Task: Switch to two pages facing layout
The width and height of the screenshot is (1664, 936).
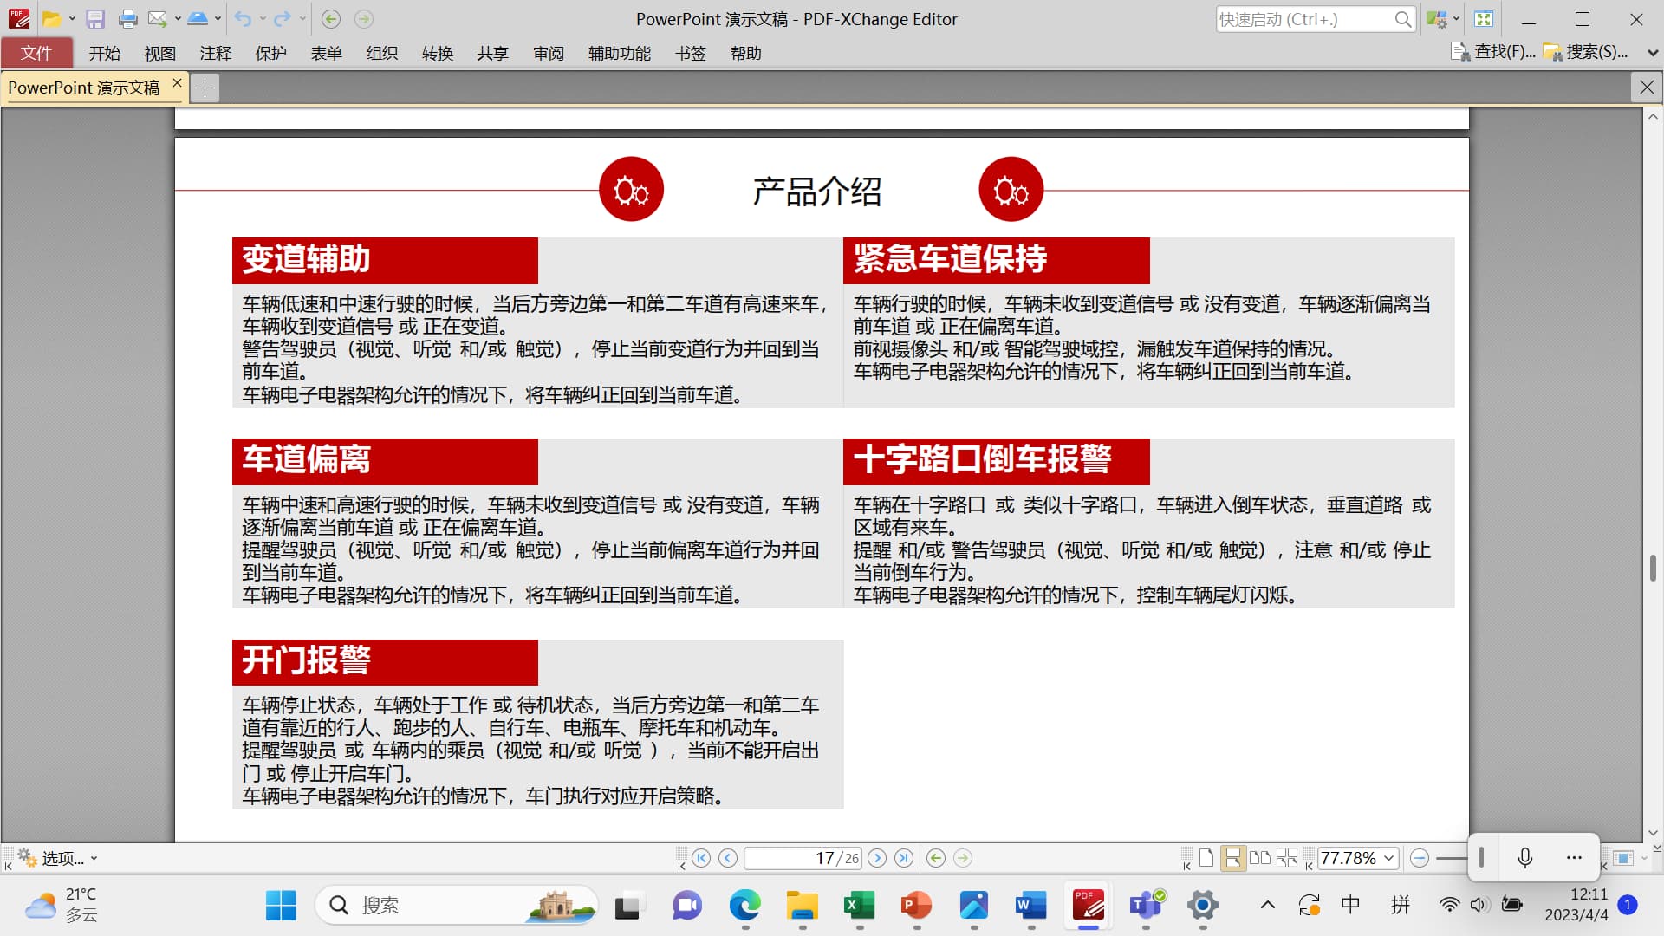Action: (x=1260, y=858)
